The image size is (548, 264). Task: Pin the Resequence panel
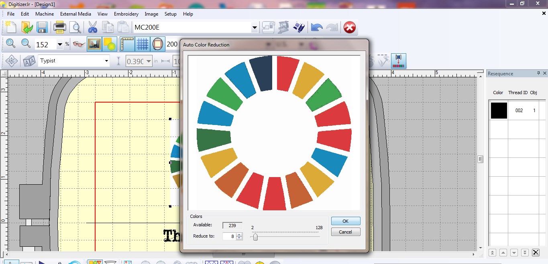click(539, 73)
